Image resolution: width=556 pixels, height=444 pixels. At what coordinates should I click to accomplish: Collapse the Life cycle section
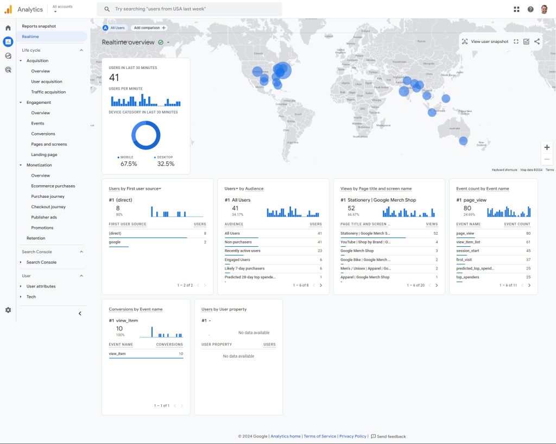(x=81, y=51)
